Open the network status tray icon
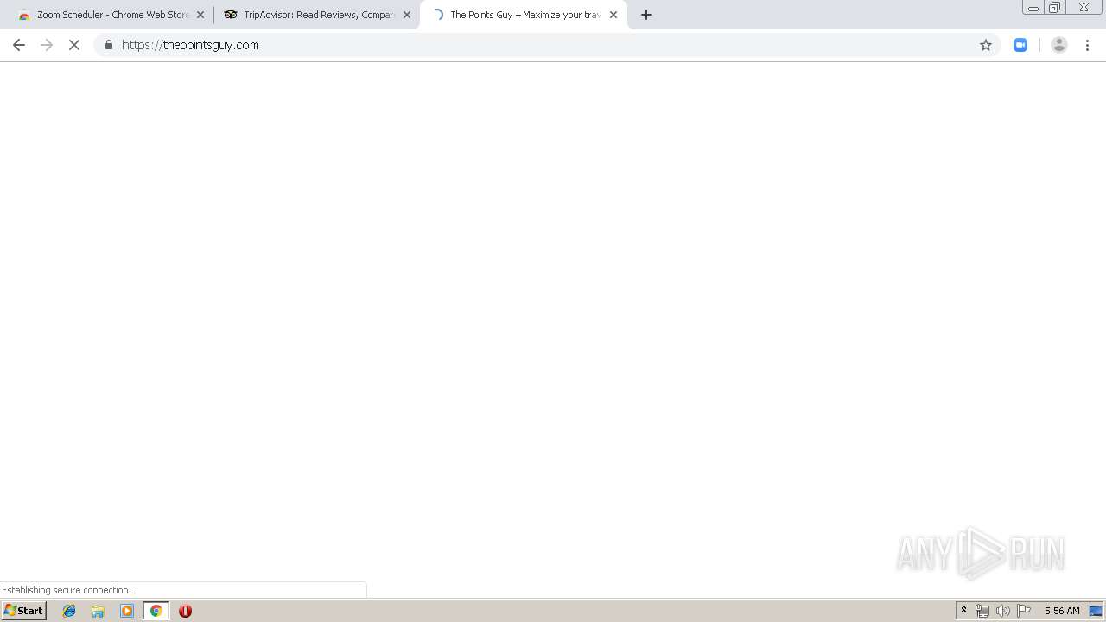 click(982, 611)
